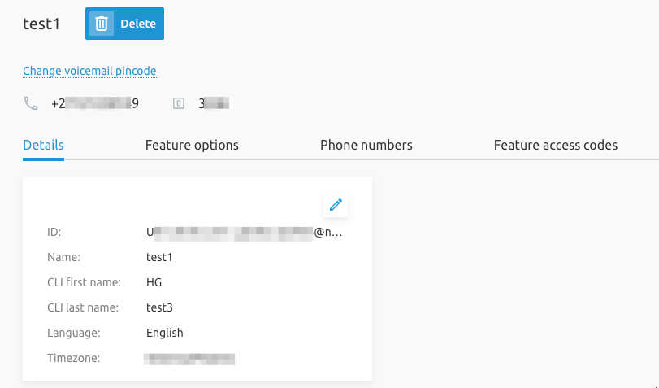Click the truncated ID value

click(x=244, y=232)
